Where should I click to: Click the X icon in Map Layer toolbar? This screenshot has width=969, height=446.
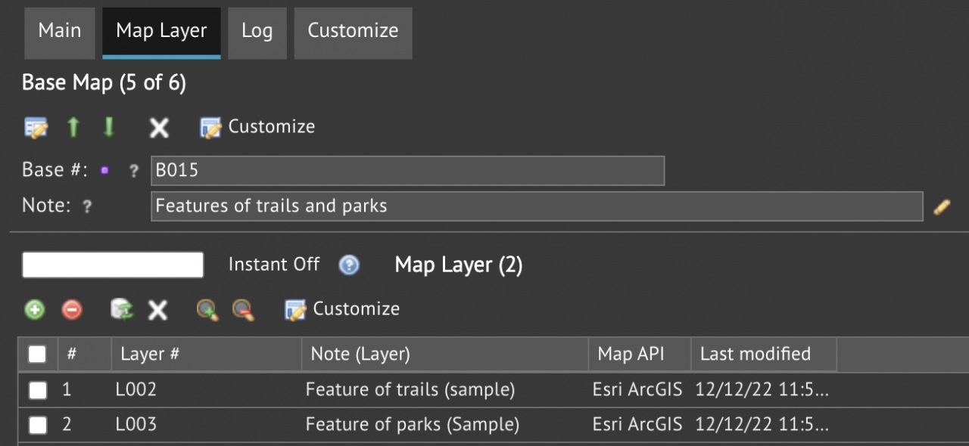point(157,309)
